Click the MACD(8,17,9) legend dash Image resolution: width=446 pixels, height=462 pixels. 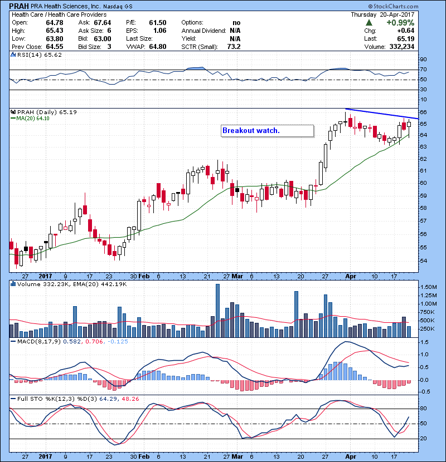click(x=13, y=342)
